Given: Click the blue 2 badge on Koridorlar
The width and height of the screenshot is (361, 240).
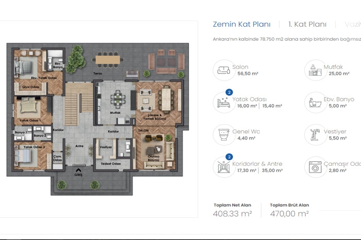Looking at the screenshot, I should [x=229, y=157].
